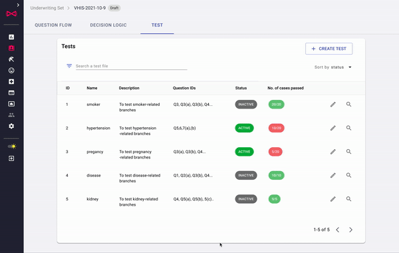Open the bar chart dashboard icon in sidebar
Viewport: 399px width, 253px height.
11,37
